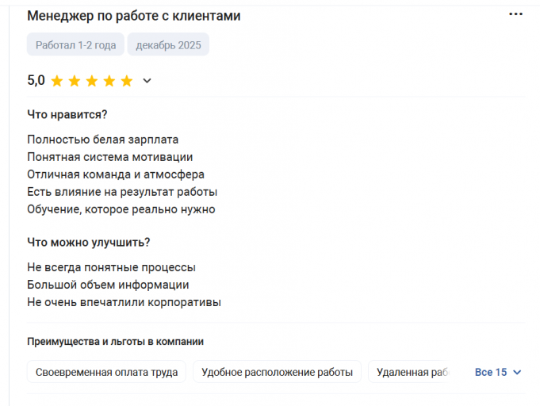Select the "Своевременная оплата труда" chip
Viewport: 540px width, 406px height.
[x=107, y=372]
